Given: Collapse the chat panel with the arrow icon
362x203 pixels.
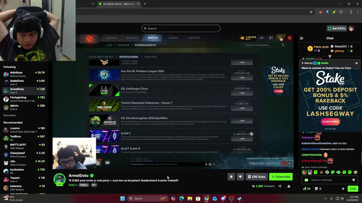Looking at the screenshot, I should pos(301,38).
